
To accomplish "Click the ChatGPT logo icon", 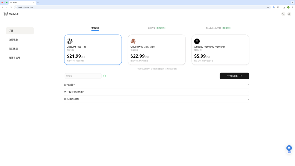I will tap(70, 41).
